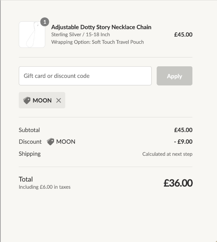Click the quantity badge showing 1
217x242 pixels.
pos(44,22)
